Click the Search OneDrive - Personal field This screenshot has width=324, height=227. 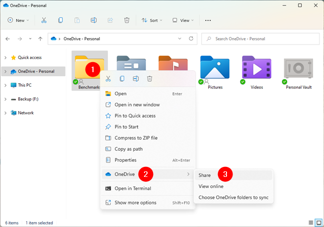point(260,39)
